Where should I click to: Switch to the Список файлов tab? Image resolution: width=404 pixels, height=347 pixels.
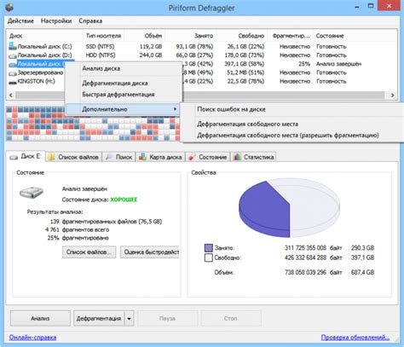click(74, 157)
